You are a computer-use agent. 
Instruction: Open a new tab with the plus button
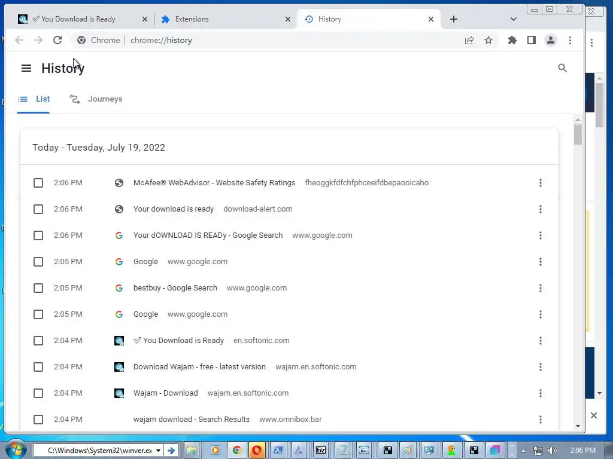(x=454, y=19)
